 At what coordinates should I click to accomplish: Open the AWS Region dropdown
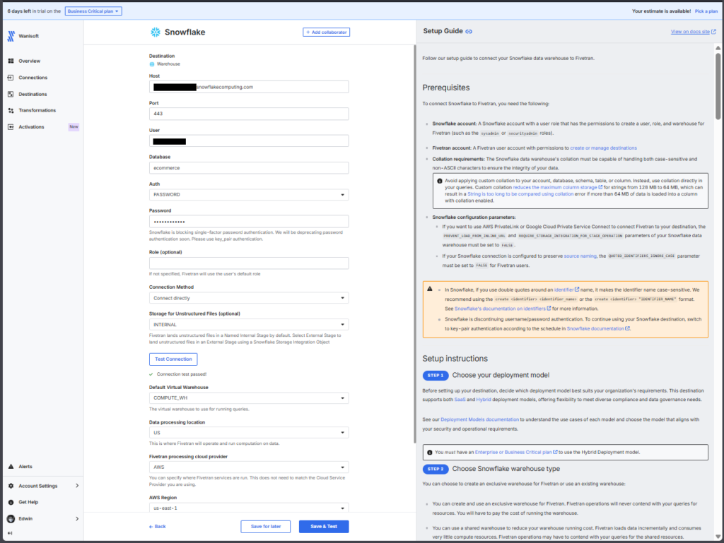(249, 508)
